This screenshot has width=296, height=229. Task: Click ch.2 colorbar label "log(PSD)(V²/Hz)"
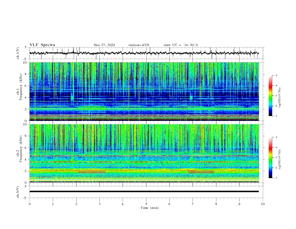[x=280, y=159]
